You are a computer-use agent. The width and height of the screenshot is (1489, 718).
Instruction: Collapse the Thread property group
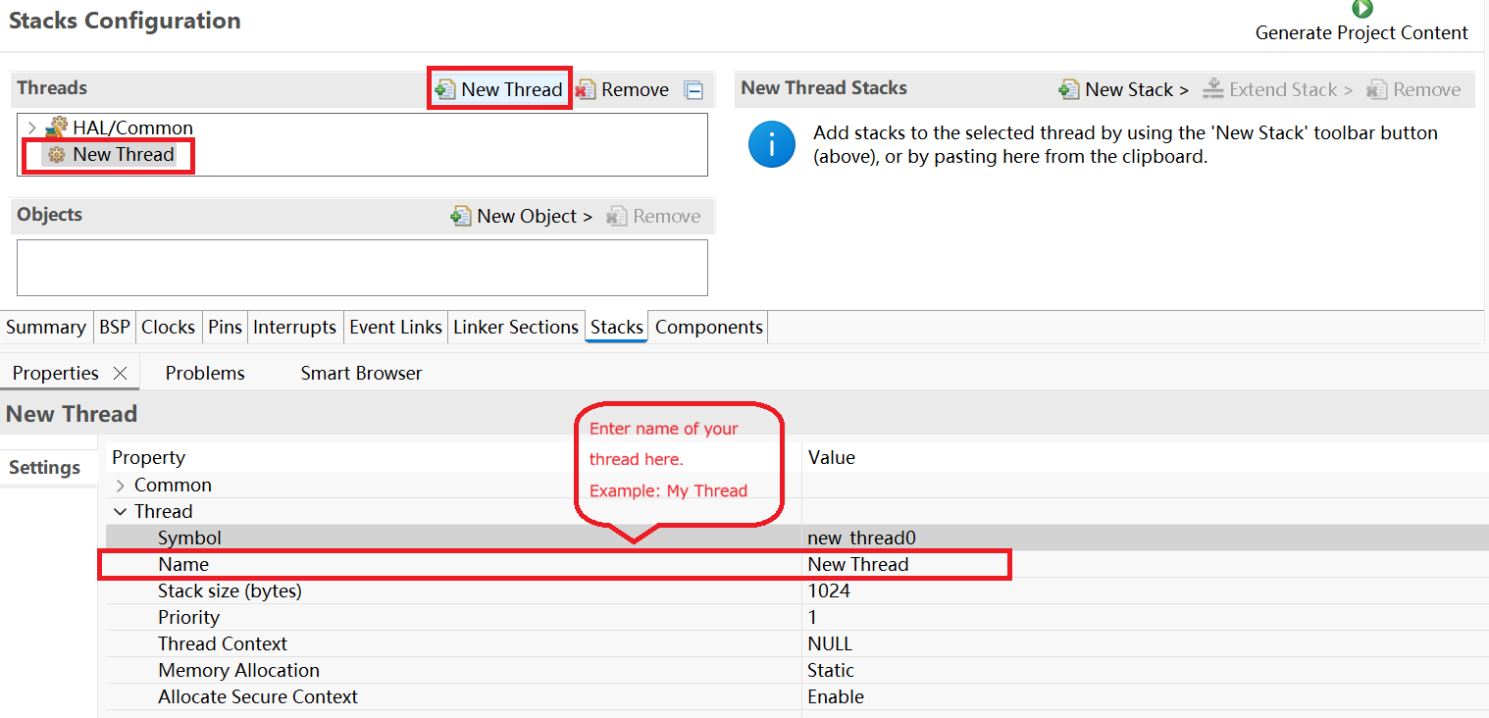pyautogui.click(x=121, y=511)
